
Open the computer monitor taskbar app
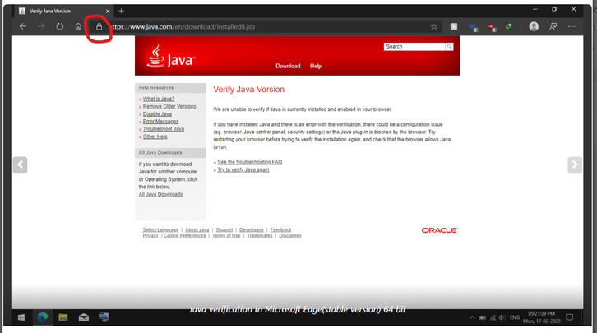click(x=104, y=317)
